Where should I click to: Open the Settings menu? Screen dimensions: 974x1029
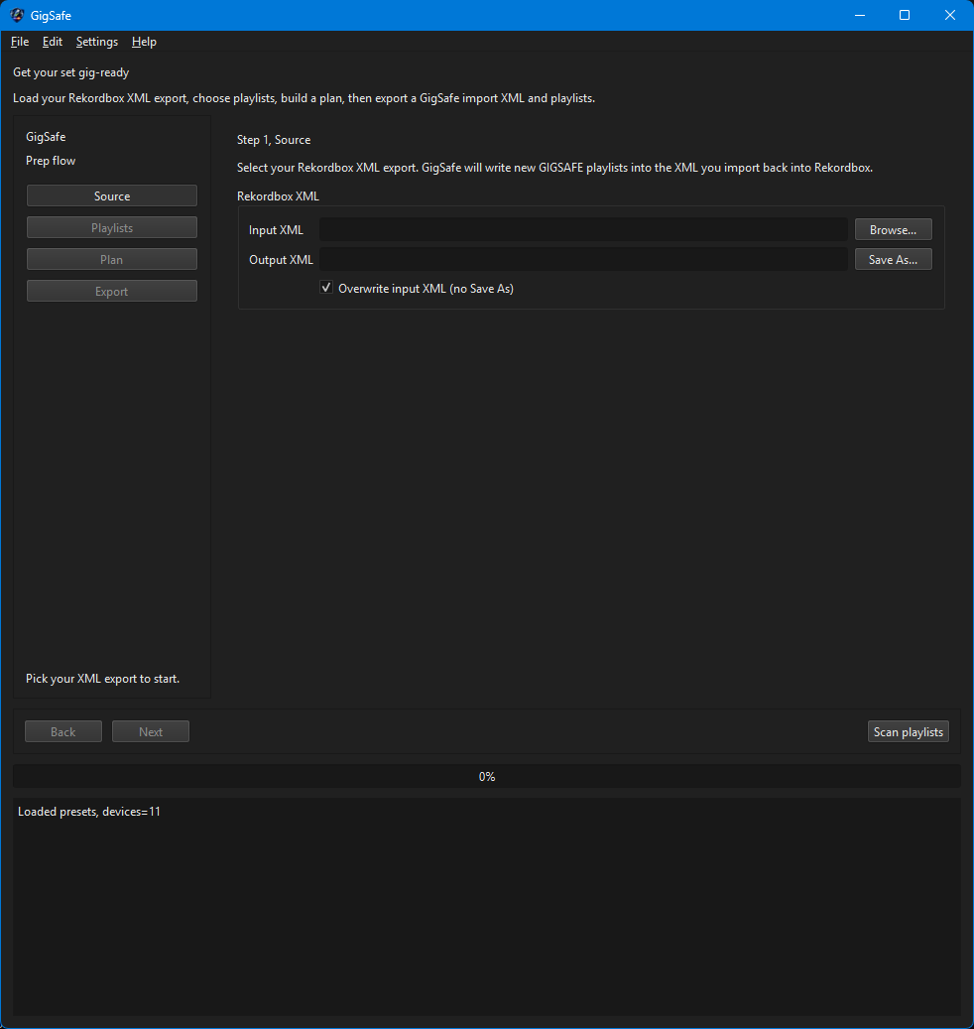97,42
